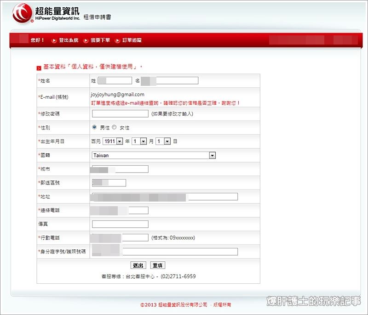
Task: Click the 送出 submit button
Action: point(138,265)
